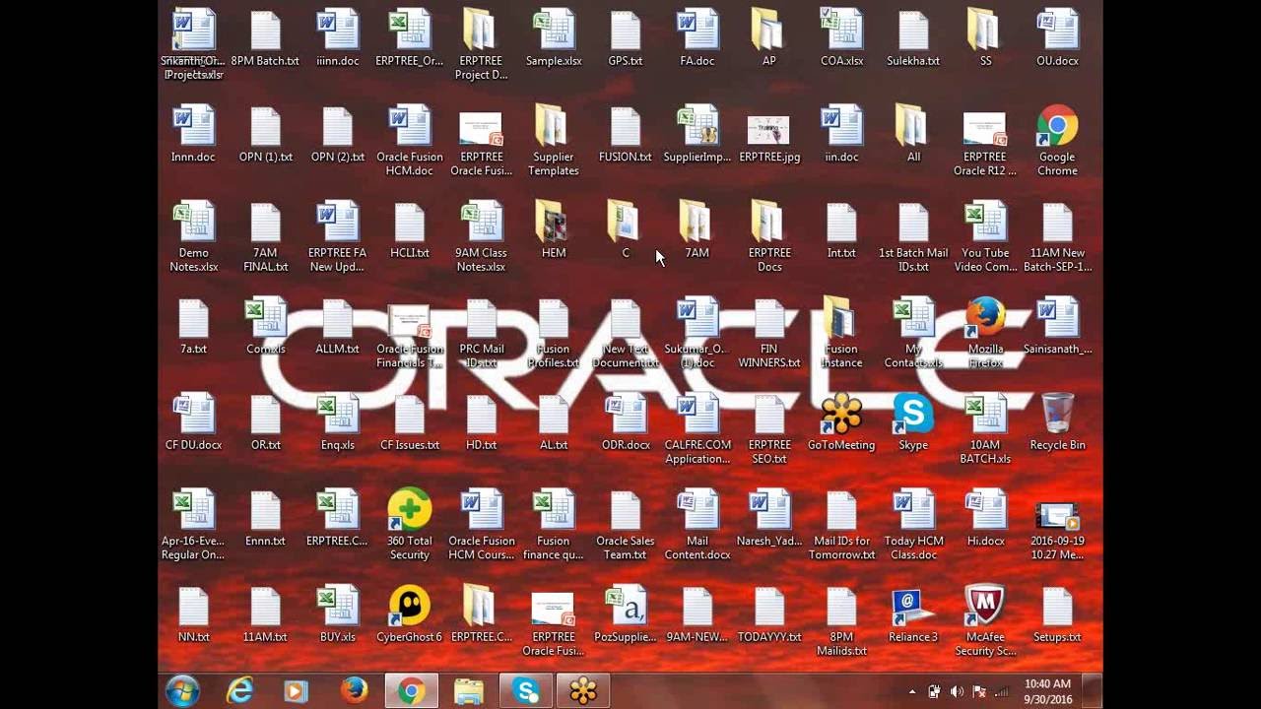
Task: Switch to Chrome in the taskbar
Action: pyautogui.click(x=411, y=691)
